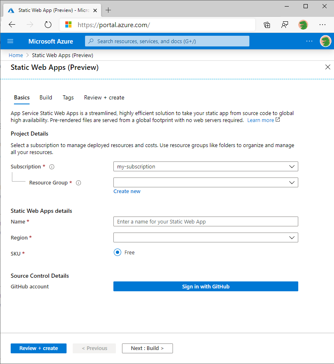Screen dimensions: 334x364
Task: Open the browser Collections icon
Action: (x=267, y=25)
